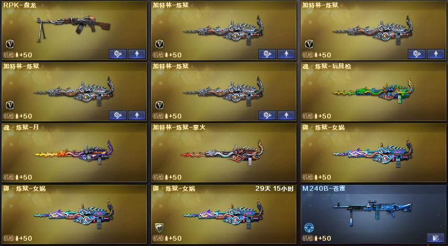Click upgrade arrow on 加特林-炼狱 above 加特林-炼狱-擎火
The height and width of the screenshot is (246, 448).
pos(286,115)
